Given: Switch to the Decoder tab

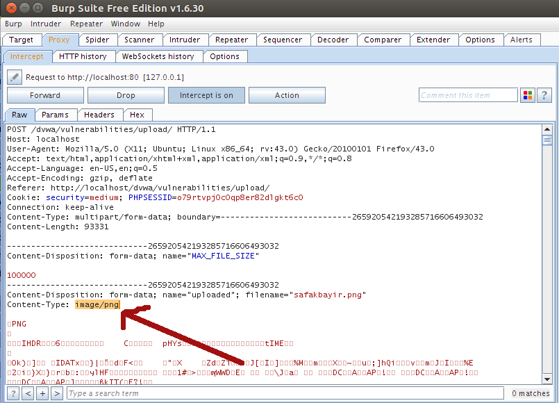Looking at the screenshot, I should (333, 40).
